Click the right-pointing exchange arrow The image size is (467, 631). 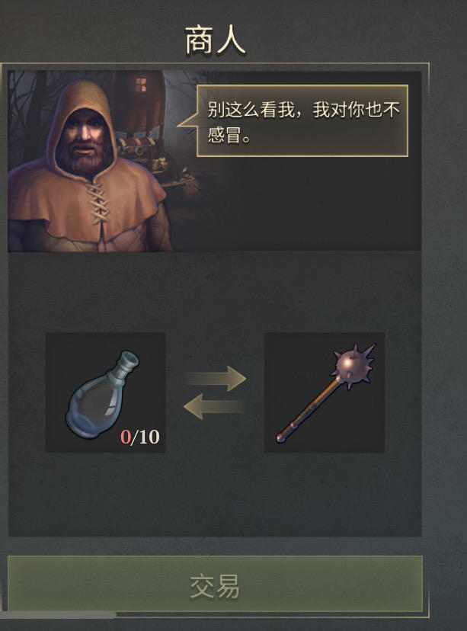coord(216,378)
